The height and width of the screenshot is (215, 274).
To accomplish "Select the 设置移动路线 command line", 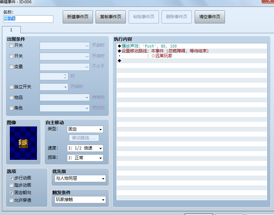I will click(x=192, y=51).
